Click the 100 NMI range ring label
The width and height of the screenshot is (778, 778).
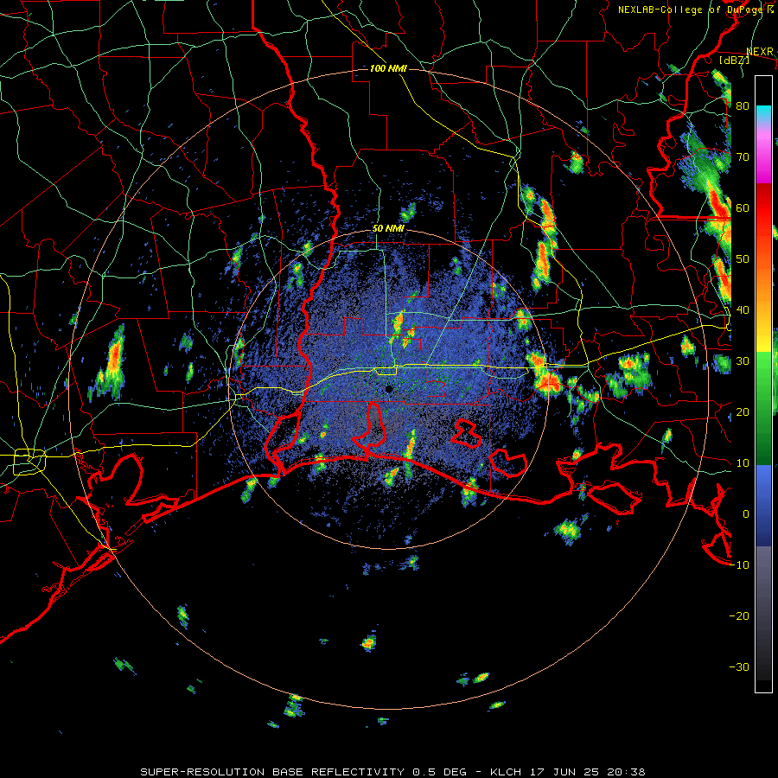tap(388, 68)
